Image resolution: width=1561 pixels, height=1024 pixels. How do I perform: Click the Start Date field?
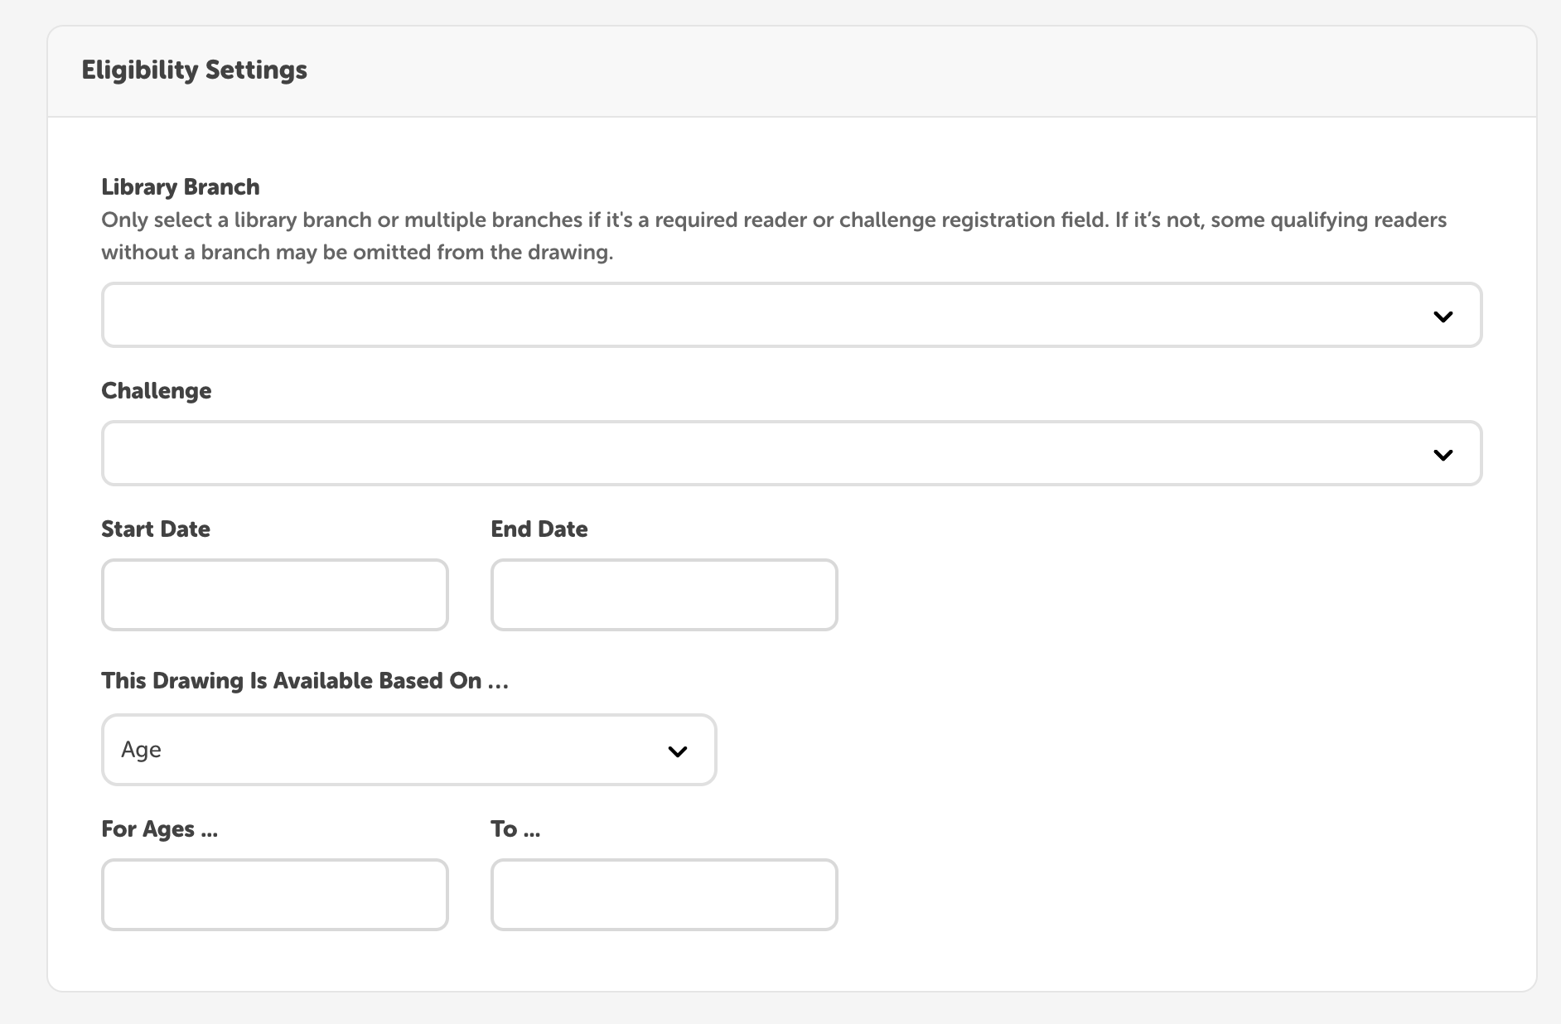click(274, 595)
